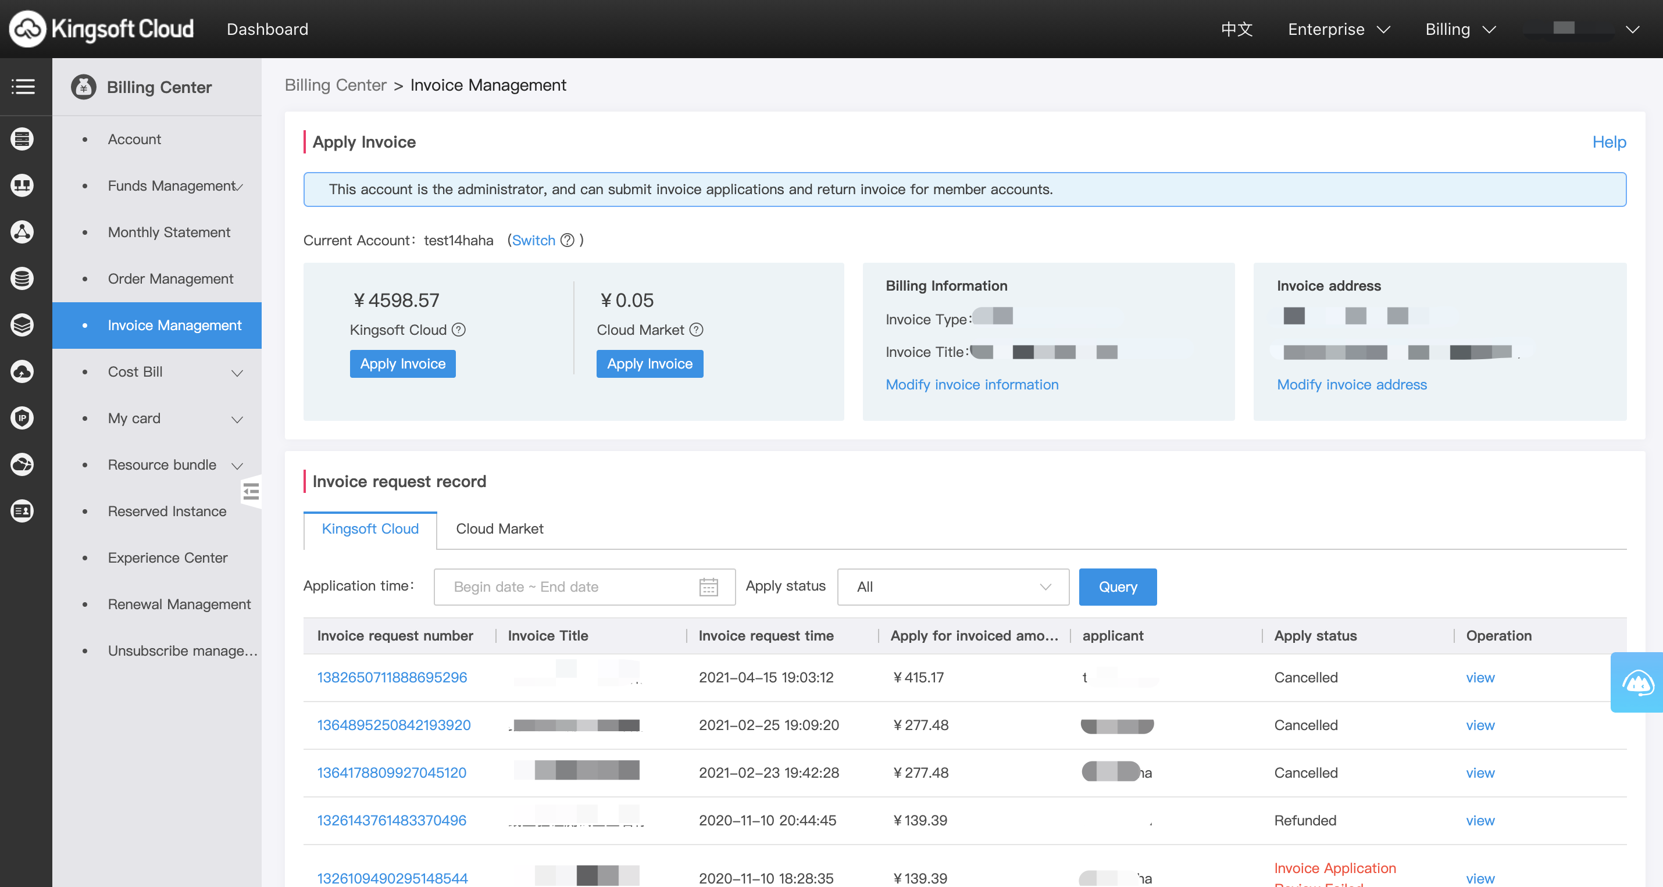
Task: Open invoice request 1364895250842193920
Action: (x=394, y=725)
